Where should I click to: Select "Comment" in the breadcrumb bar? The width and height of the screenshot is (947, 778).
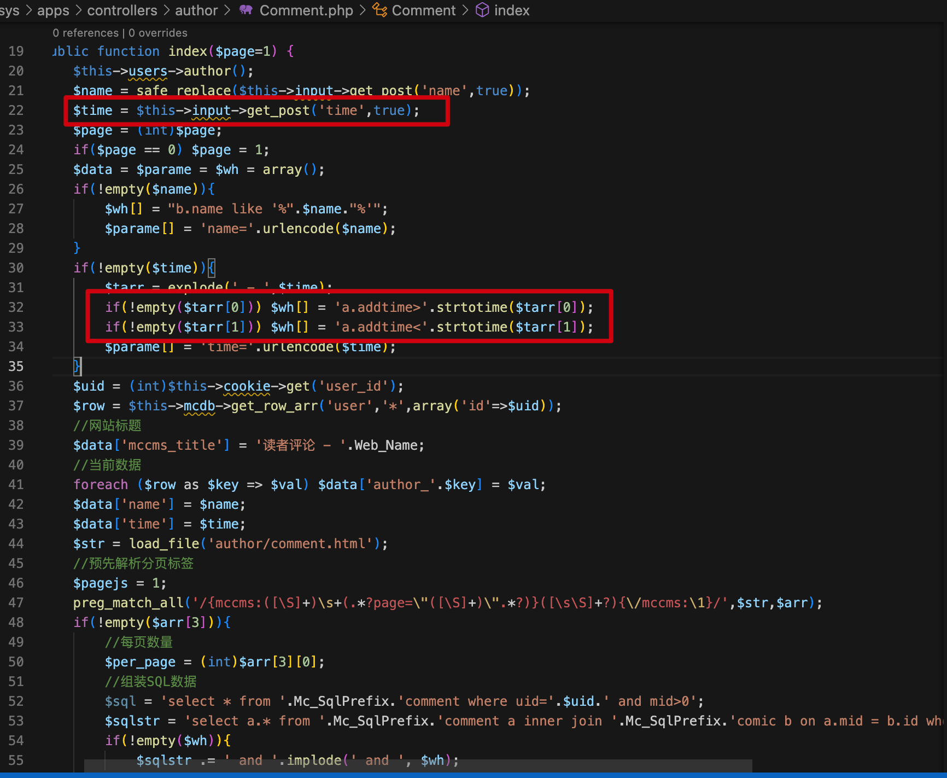click(x=424, y=10)
